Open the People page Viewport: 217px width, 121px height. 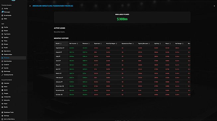pyautogui.click(x=5, y=94)
